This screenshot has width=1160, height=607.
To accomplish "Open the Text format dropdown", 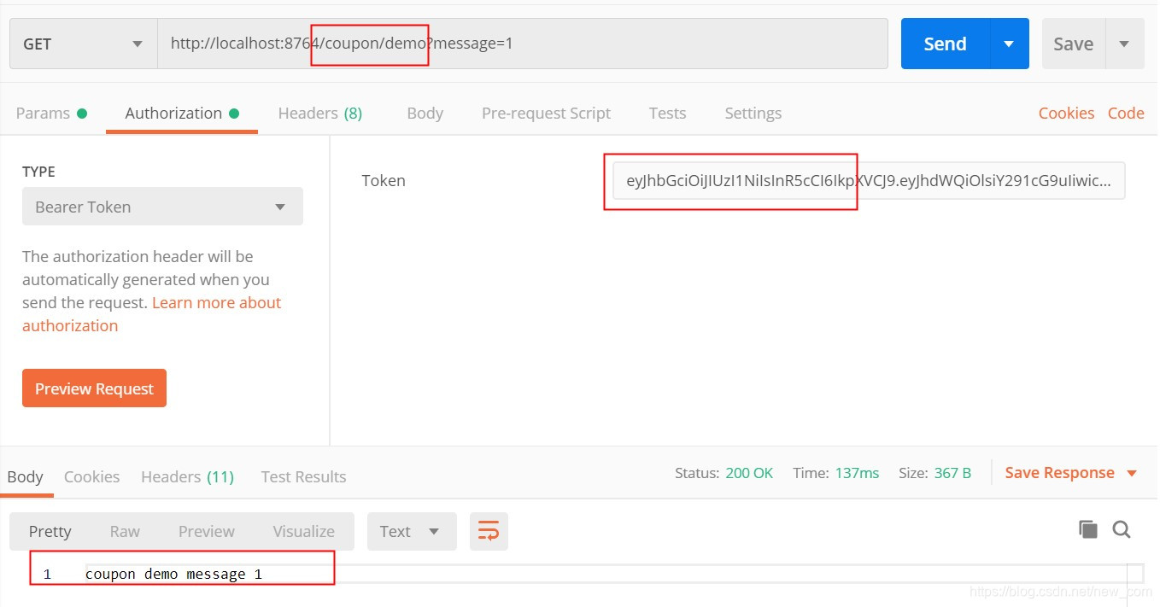I will tap(412, 531).
